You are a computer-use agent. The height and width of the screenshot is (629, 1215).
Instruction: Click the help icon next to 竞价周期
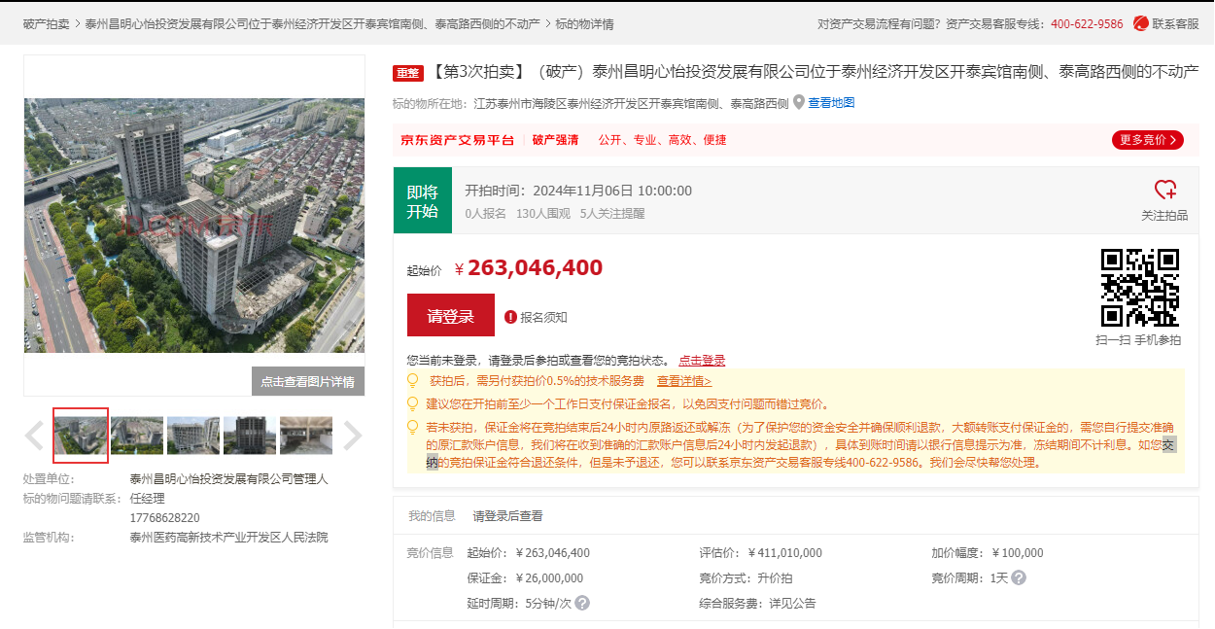(x=1018, y=577)
